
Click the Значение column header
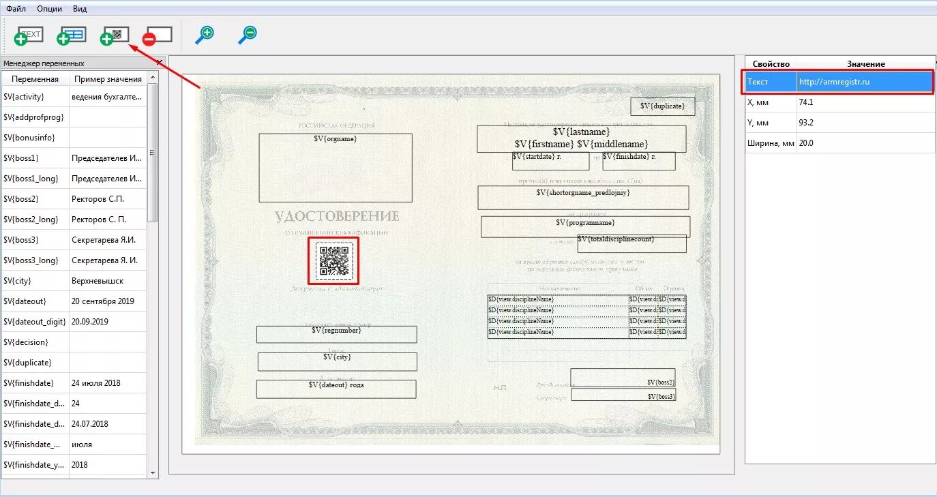tap(866, 63)
